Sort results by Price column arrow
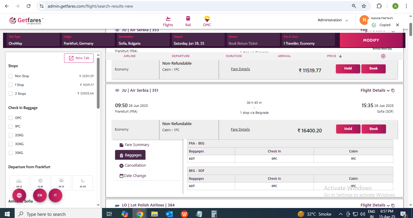413x218 pixels. pos(340,56)
